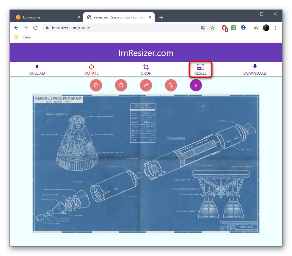The width and height of the screenshot is (292, 256).
Task: Flip image horizontally
Action: coord(146,85)
